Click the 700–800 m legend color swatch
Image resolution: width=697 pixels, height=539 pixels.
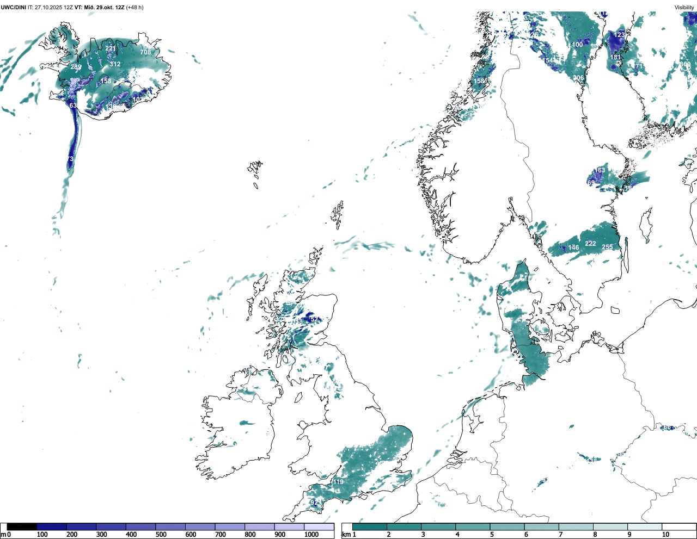[230, 526]
